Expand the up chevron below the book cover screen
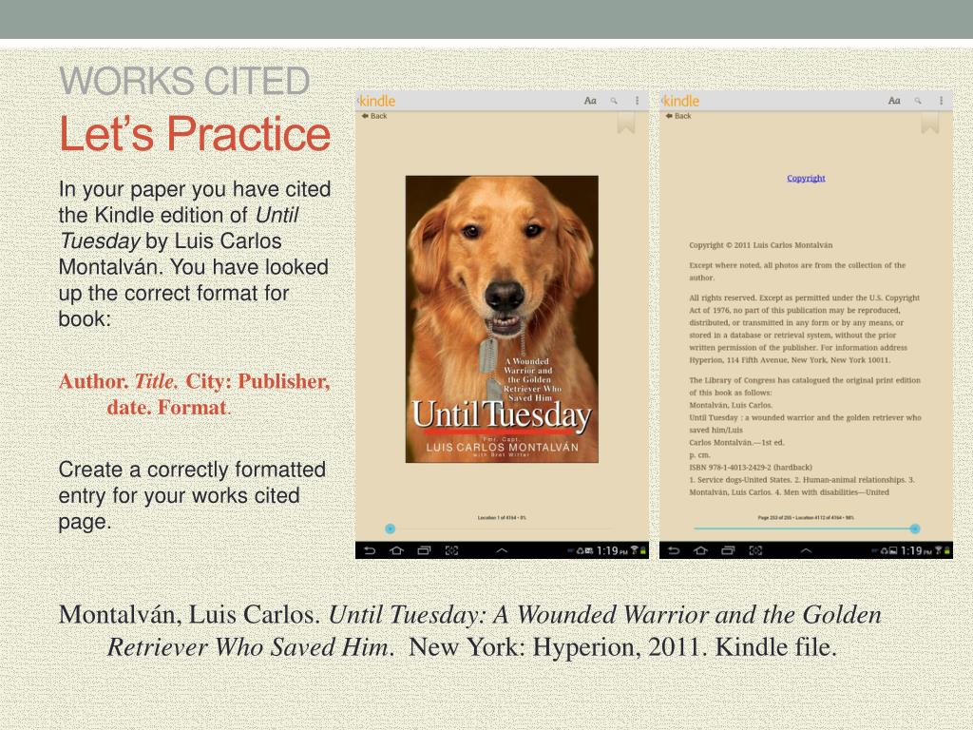The width and height of the screenshot is (973, 730). 502,550
